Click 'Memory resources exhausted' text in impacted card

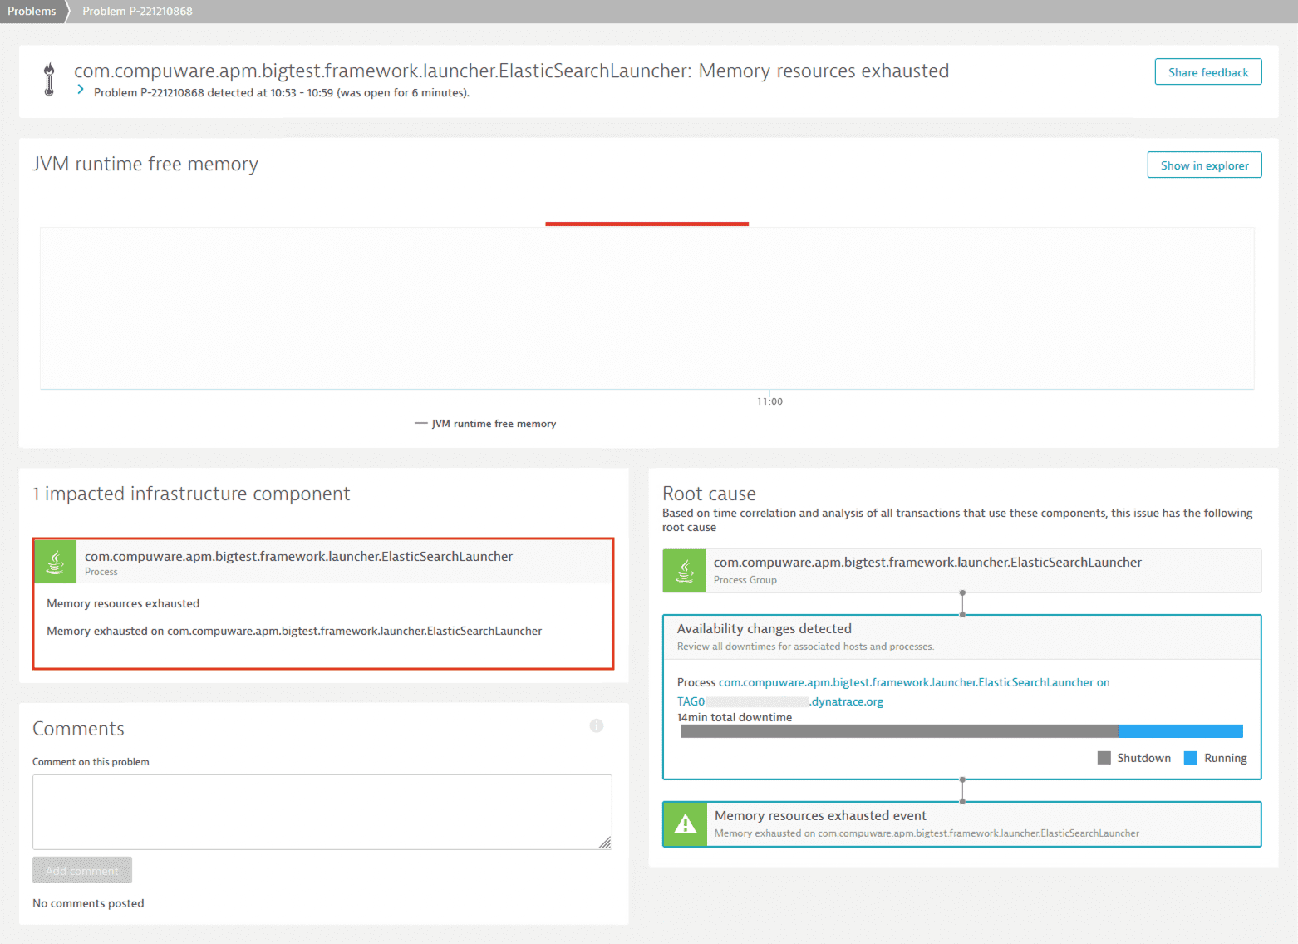[x=123, y=603]
